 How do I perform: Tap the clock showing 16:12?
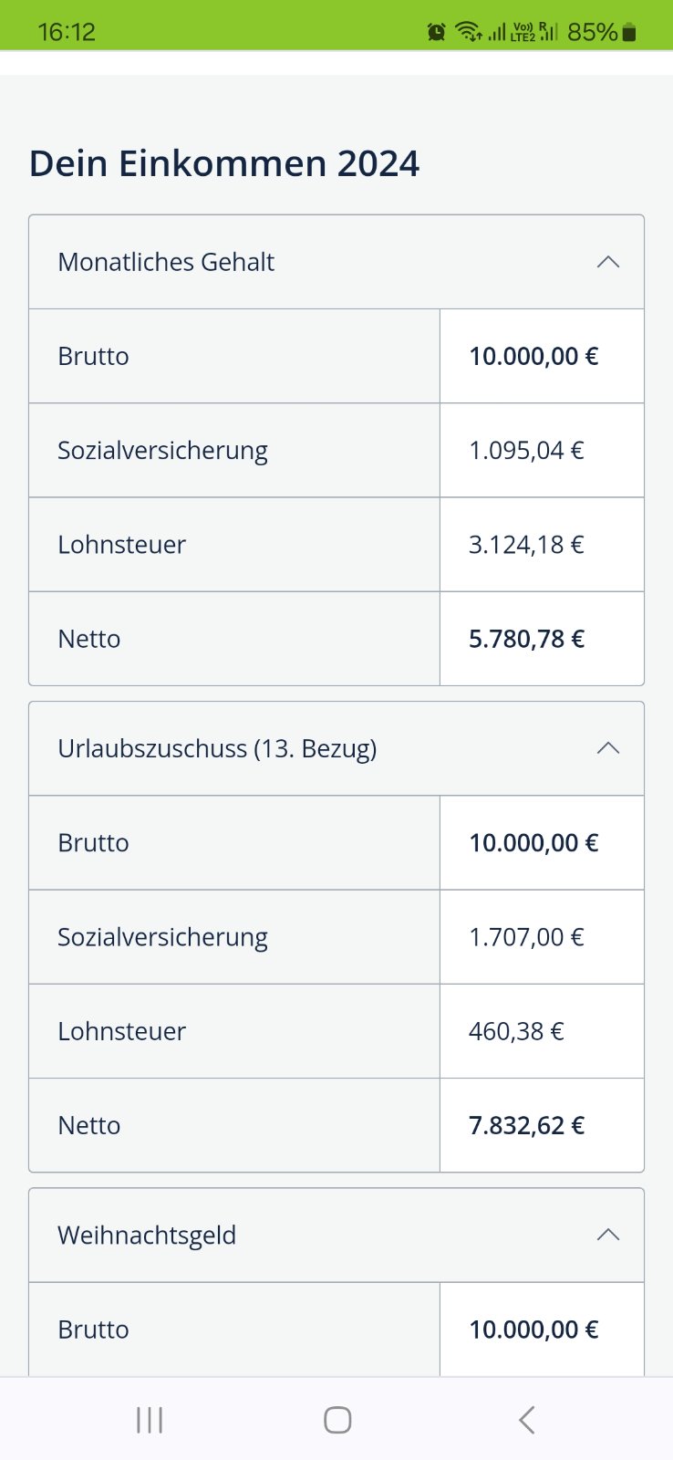67,32
